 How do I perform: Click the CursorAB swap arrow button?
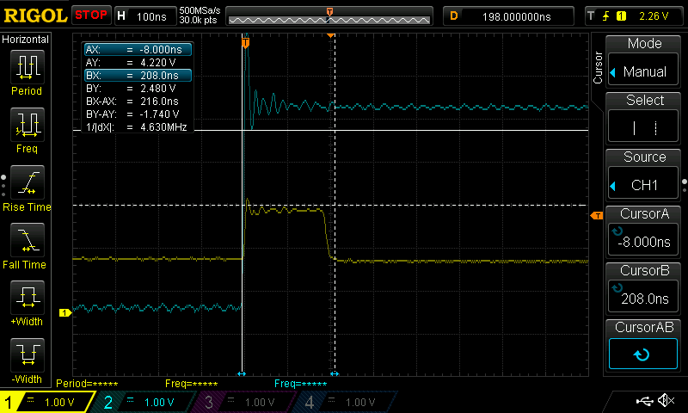[x=644, y=353]
